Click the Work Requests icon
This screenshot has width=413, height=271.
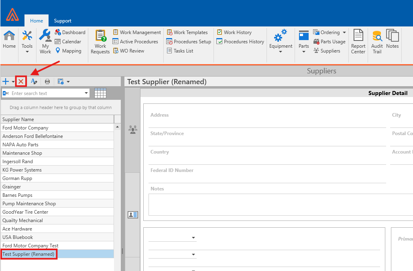(x=100, y=42)
